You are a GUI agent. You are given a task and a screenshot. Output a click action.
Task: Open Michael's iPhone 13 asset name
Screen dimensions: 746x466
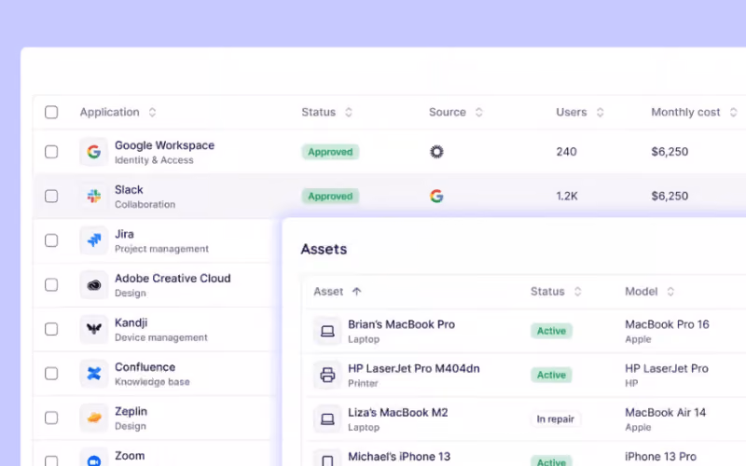click(399, 457)
